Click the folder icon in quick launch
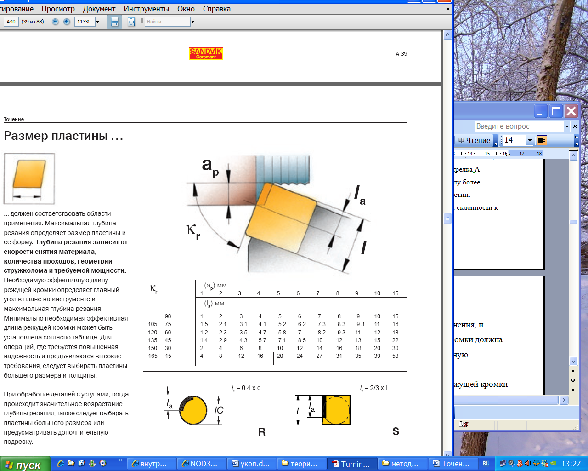588x471 pixels. (x=71, y=464)
